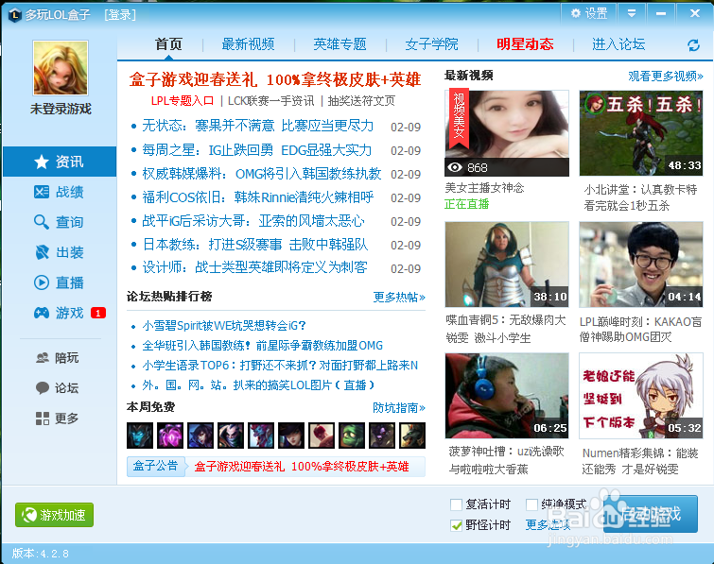Switch to the 进入论坛 tab
Screen dimensions: 714x564
pyautogui.click(x=618, y=44)
